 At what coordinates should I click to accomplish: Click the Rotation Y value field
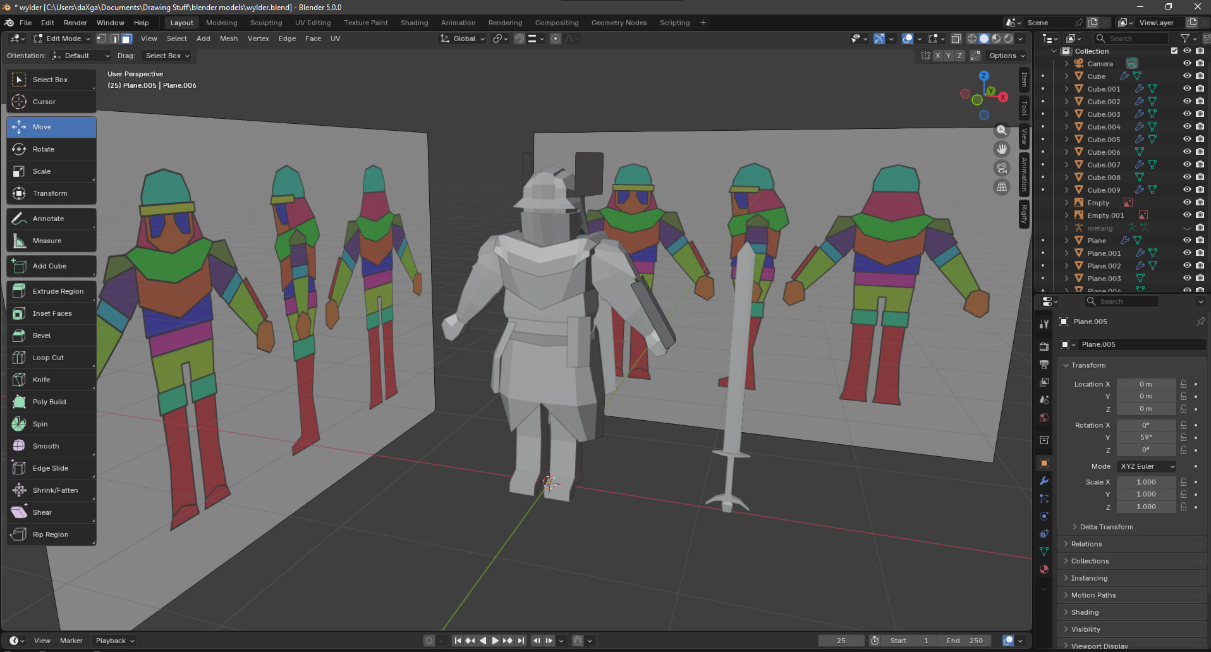click(1145, 437)
